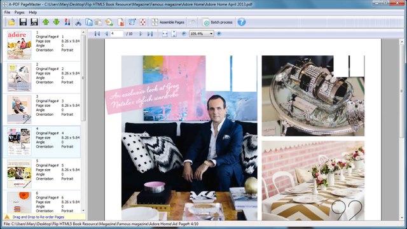
Task: Click the undo icon in toolbar
Action: (192, 22)
